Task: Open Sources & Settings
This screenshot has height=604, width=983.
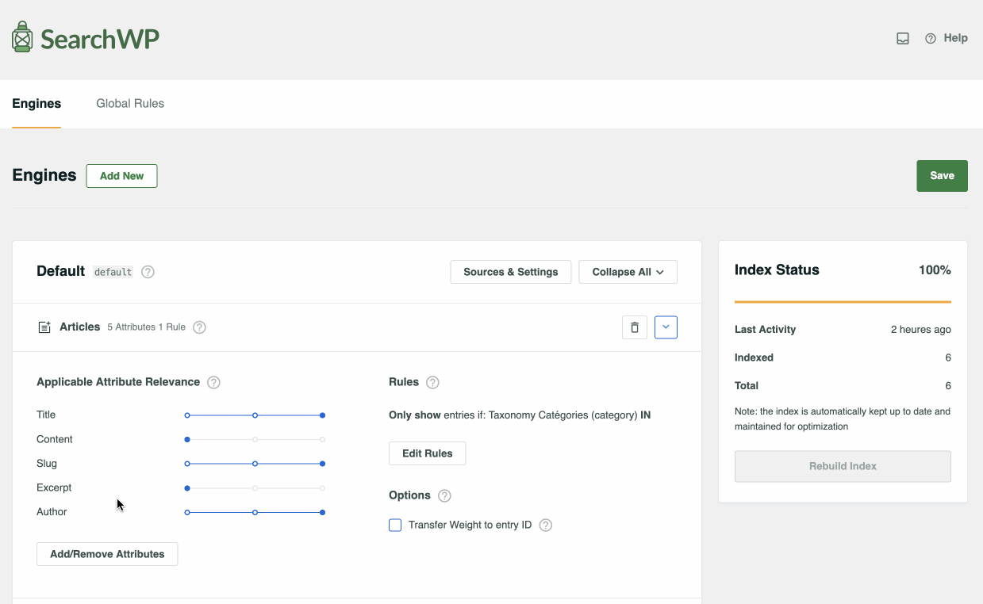Action: [x=511, y=272]
